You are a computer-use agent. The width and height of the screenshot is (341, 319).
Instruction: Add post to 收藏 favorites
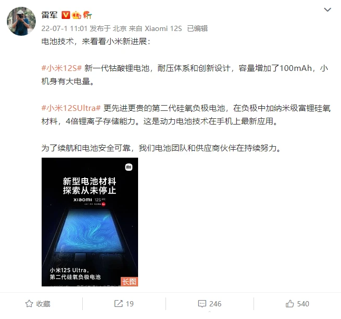38,304
